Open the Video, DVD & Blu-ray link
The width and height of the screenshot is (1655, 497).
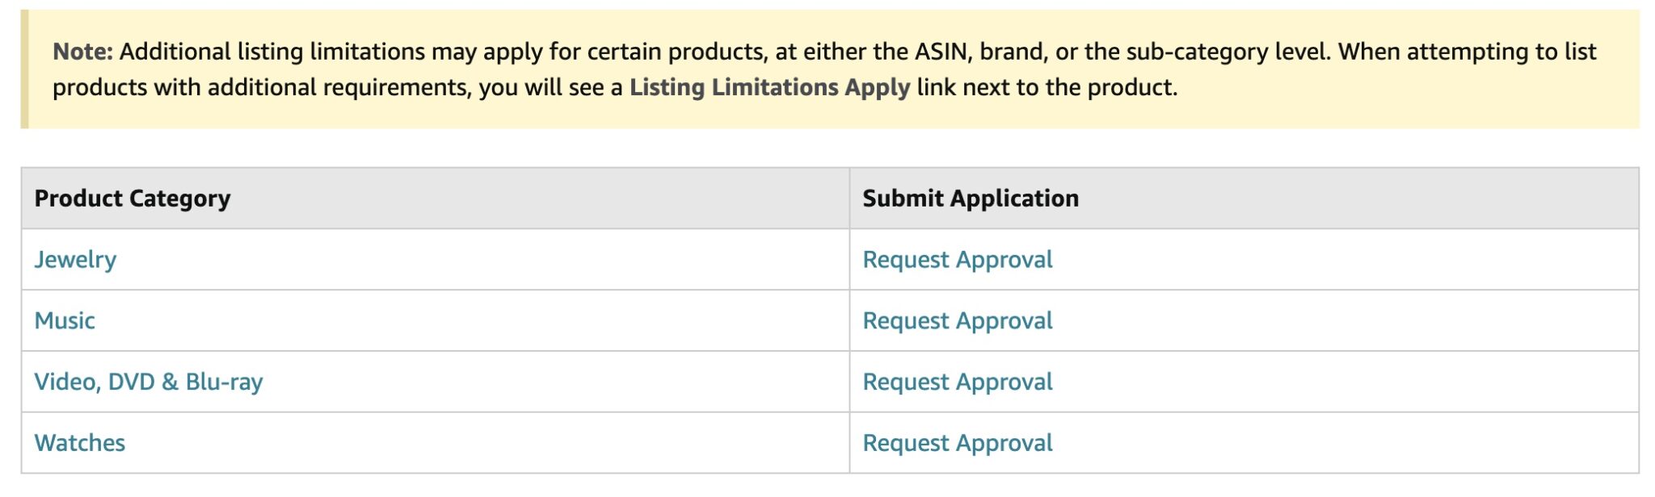tap(149, 382)
